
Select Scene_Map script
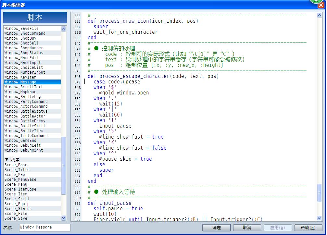click(32, 175)
